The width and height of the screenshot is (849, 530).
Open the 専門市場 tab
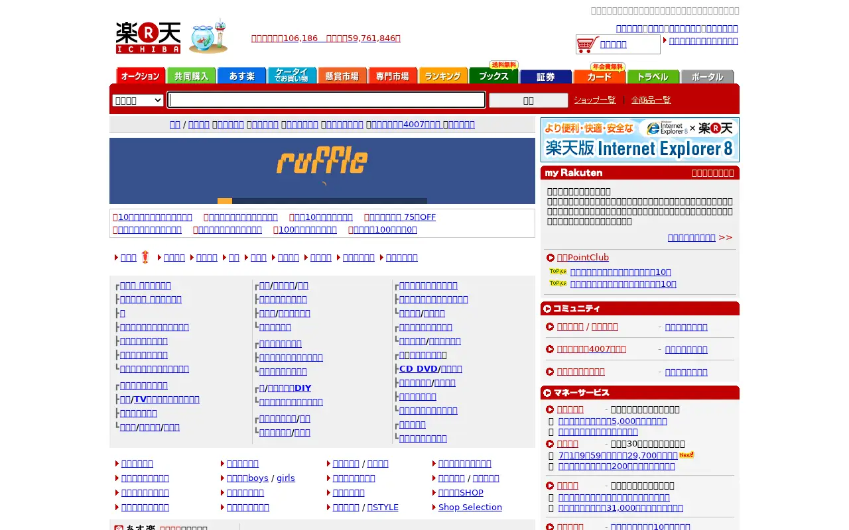click(393, 76)
